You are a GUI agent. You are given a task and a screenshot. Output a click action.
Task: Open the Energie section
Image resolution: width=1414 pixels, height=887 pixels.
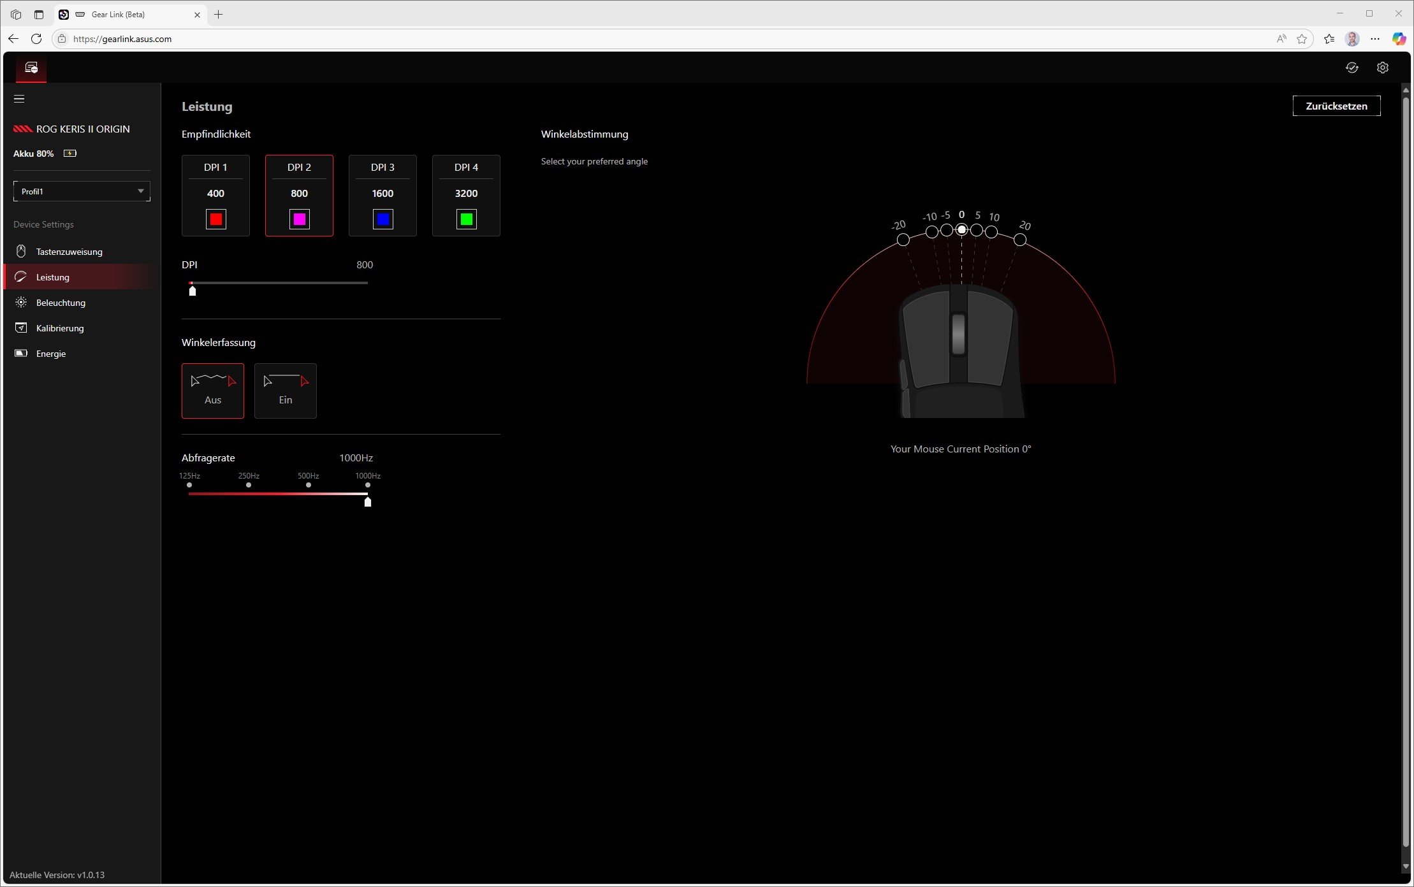click(x=51, y=354)
